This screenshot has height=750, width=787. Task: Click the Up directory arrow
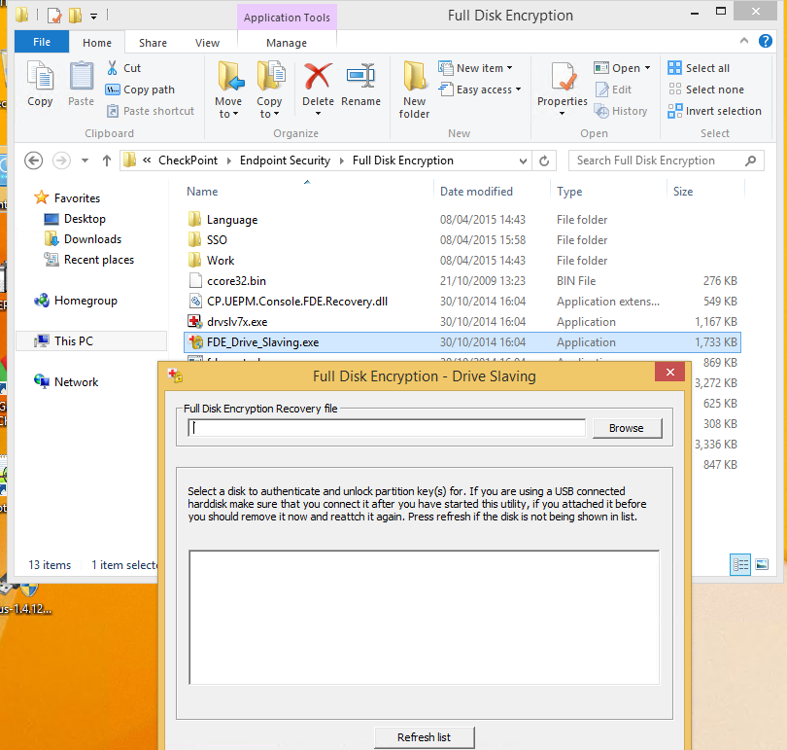pyautogui.click(x=107, y=161)
